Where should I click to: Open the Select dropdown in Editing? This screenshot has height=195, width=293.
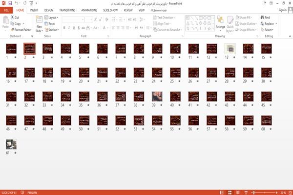point(267,30)
